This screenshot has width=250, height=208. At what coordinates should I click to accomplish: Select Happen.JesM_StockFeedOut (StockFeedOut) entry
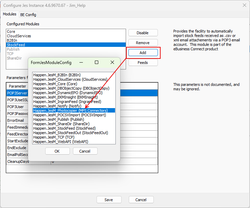(x=71, y=133)
